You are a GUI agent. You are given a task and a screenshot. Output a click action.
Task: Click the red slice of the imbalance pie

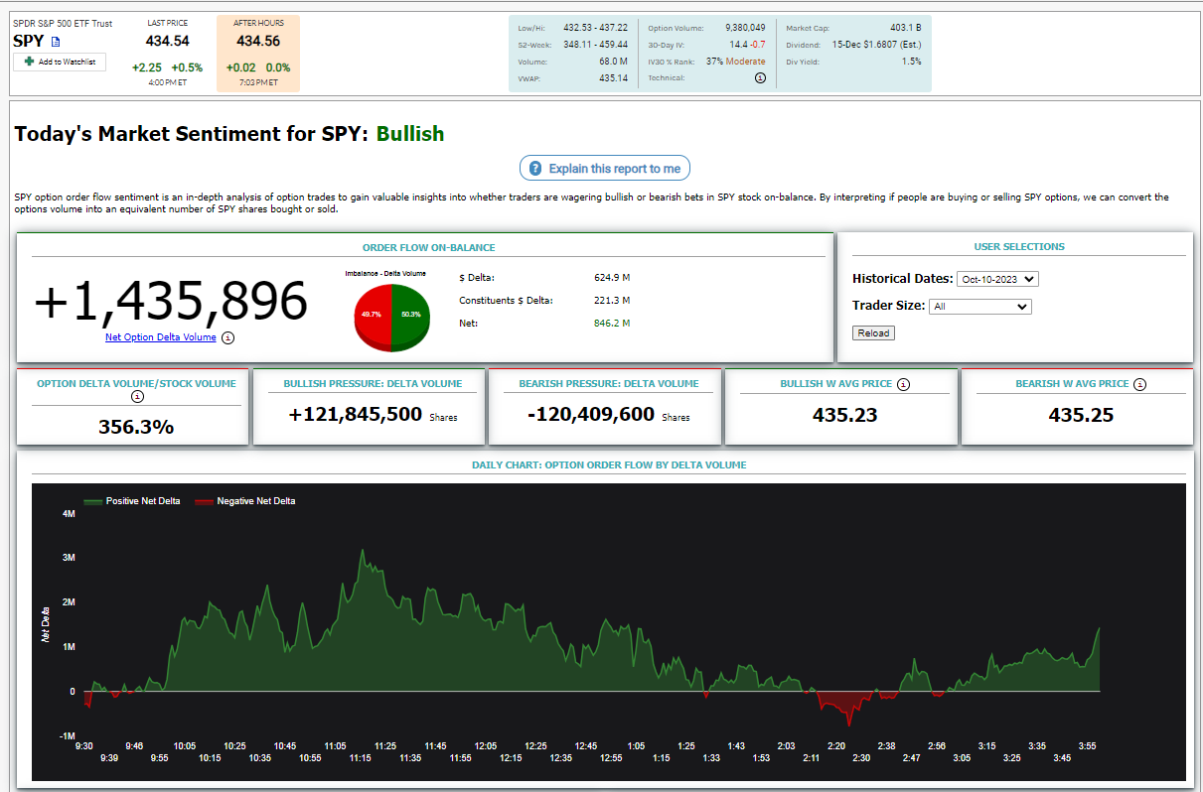(372, 314)
